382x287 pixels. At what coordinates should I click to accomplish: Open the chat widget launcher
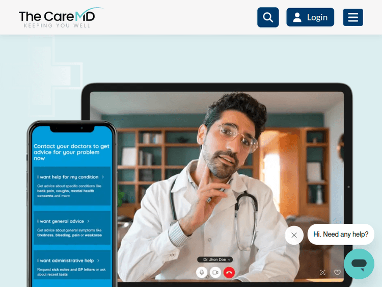[x=359, y=264]
